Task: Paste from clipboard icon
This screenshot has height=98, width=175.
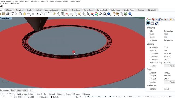Action: (24, 14)
